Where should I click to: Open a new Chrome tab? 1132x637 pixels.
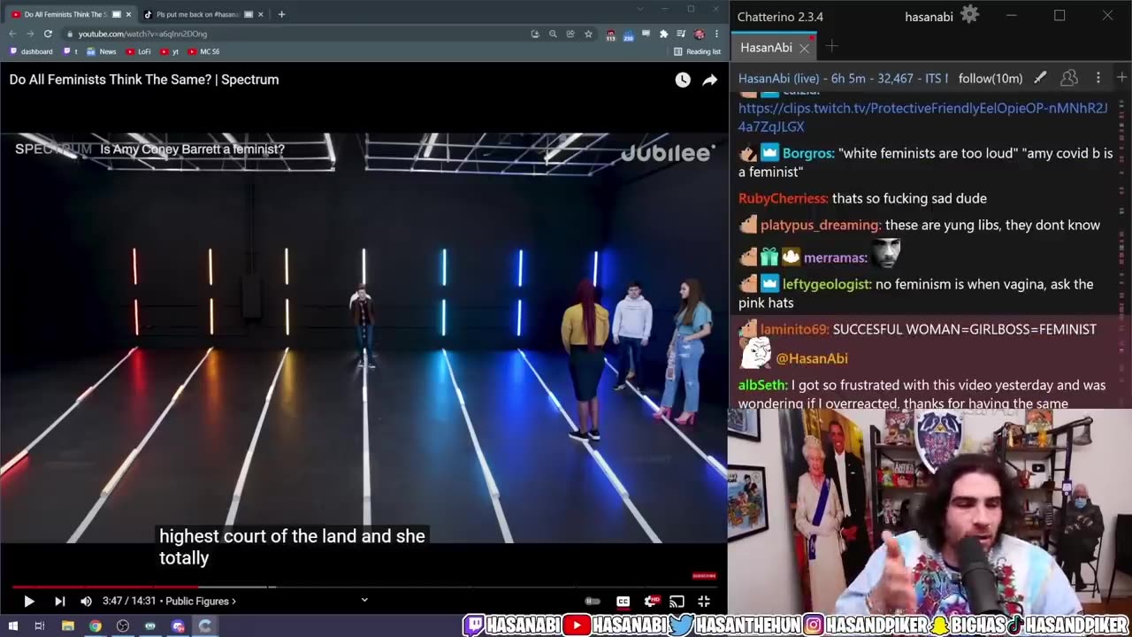(x=281, y=14)
